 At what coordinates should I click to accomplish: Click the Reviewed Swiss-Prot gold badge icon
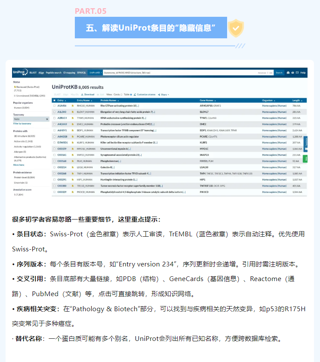[15, 87]
